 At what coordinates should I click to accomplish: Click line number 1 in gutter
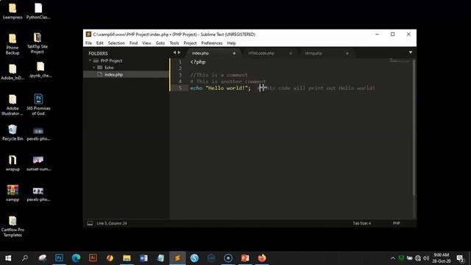(180, 62)
